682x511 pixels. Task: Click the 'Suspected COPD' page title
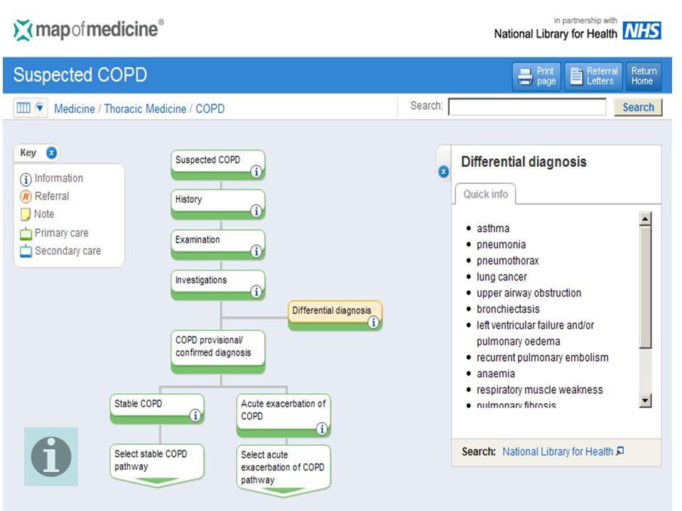coord(80,75)
